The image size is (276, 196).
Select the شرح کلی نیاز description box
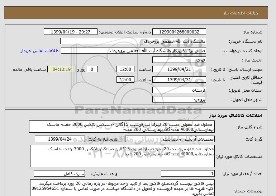point(122,127)
